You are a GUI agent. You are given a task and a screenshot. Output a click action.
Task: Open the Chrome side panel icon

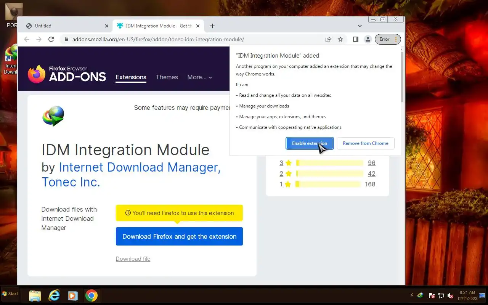[x=355, y=39]
